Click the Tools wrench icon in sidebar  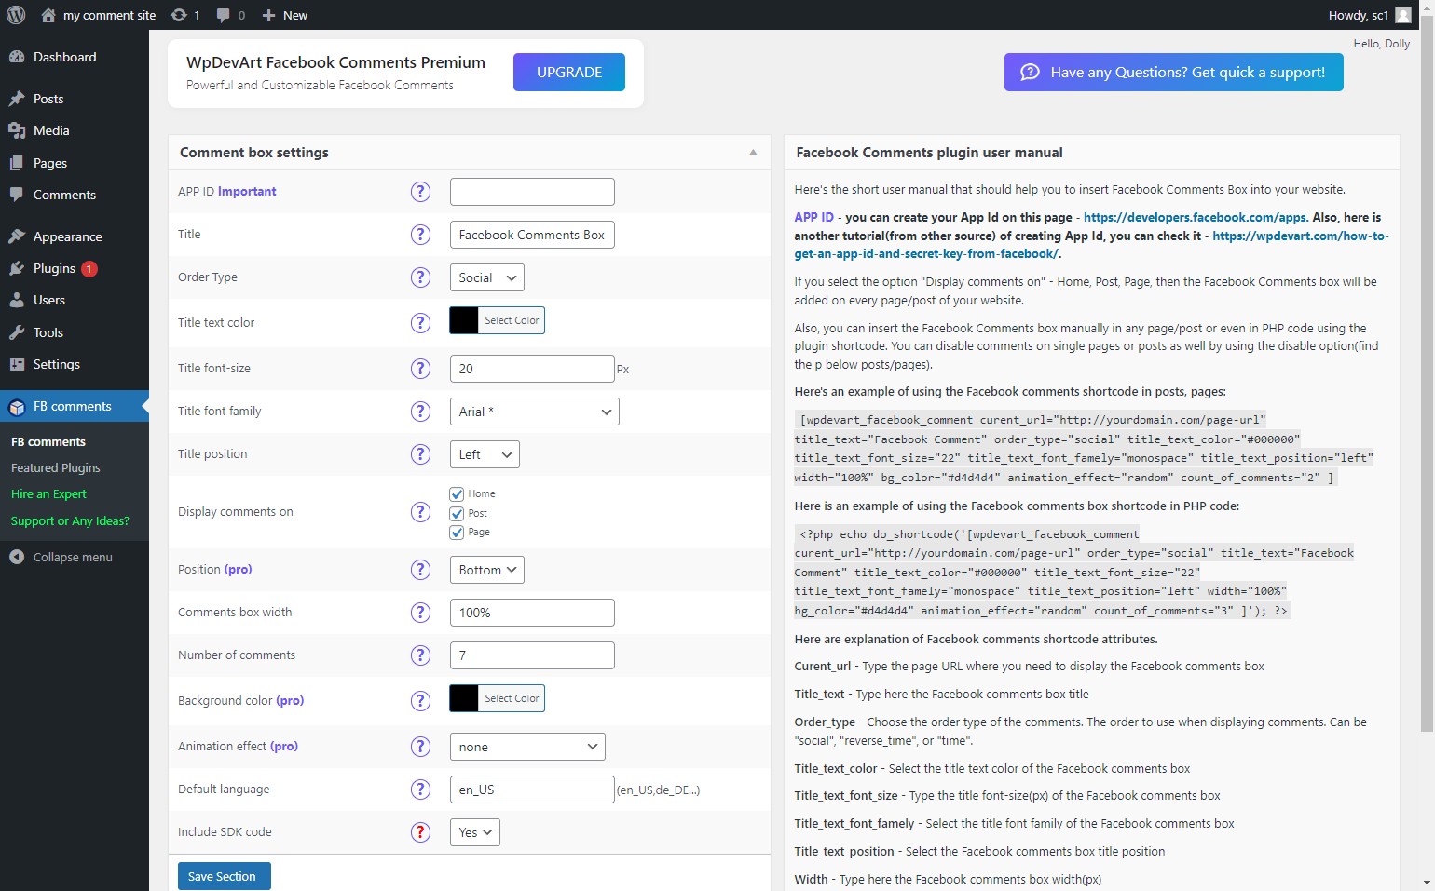click(17, 332)
